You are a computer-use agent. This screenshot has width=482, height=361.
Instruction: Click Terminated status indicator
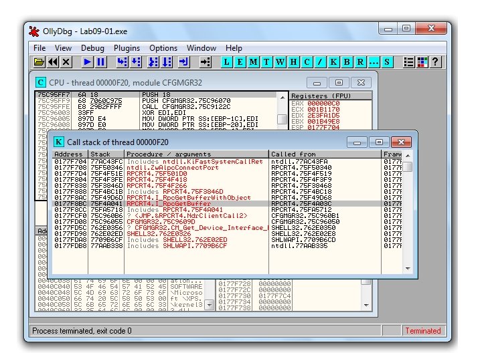[x=423, y=331]
